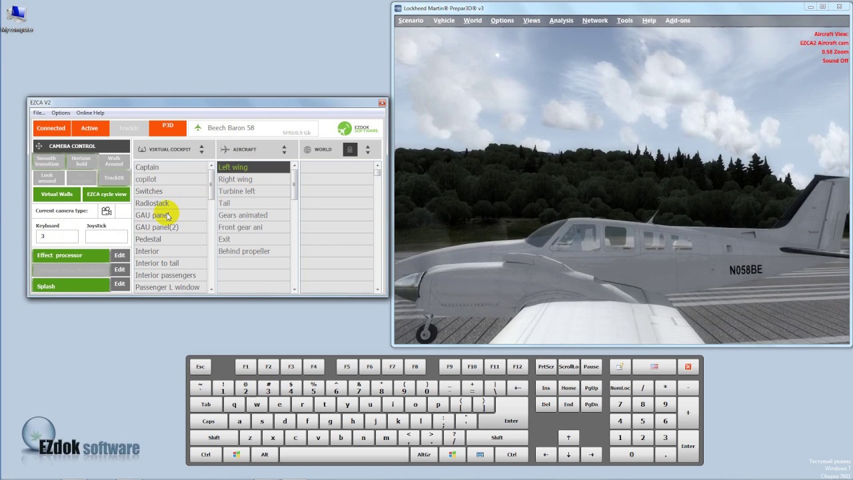The image size is (853, 480).
Task: Select Interior to tail camera
Action: pos(171,263)
